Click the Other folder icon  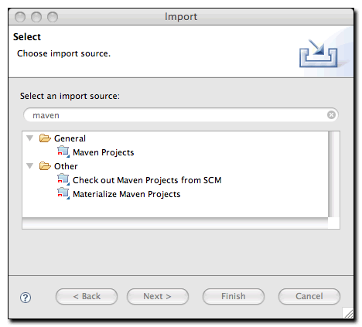tap(45, 166)
